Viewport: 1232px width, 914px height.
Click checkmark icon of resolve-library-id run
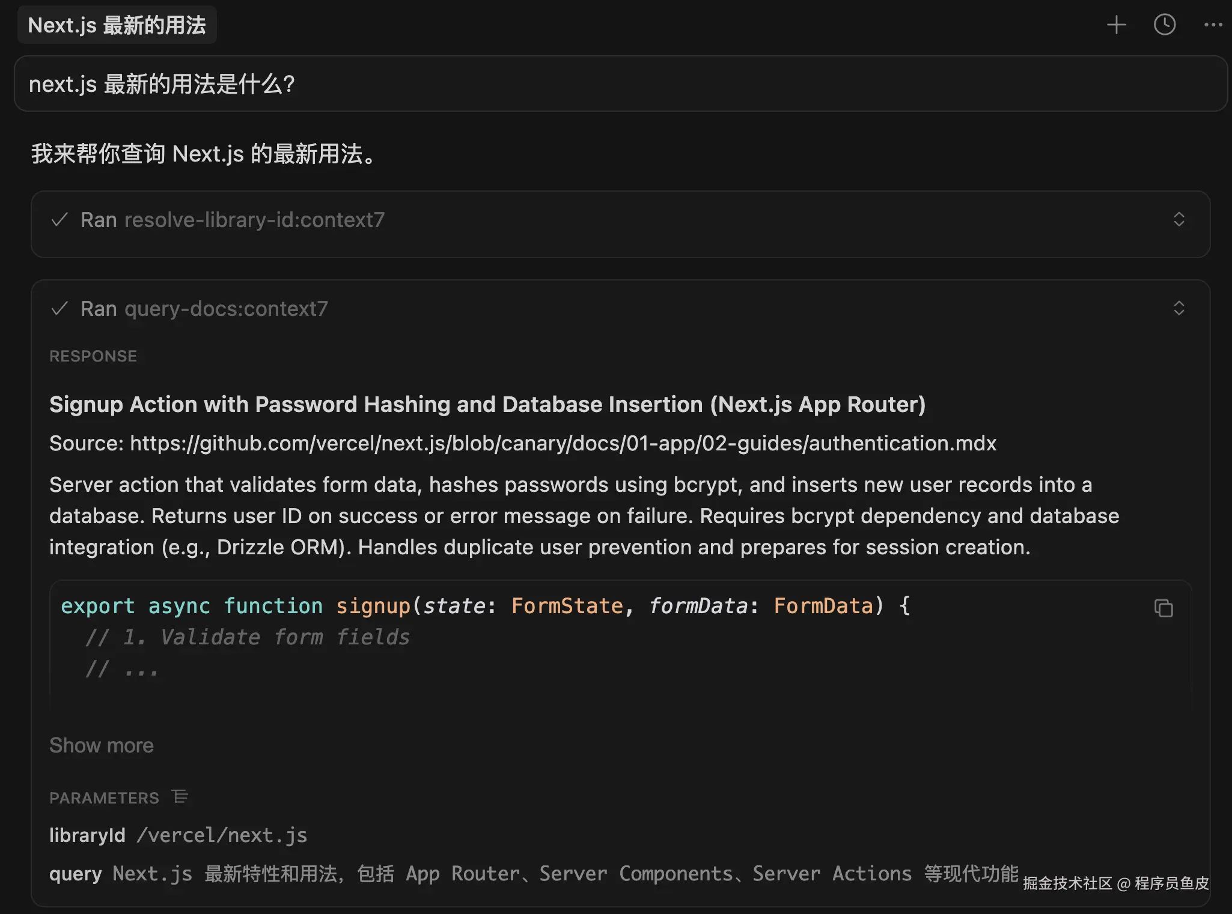pos(59,220)
